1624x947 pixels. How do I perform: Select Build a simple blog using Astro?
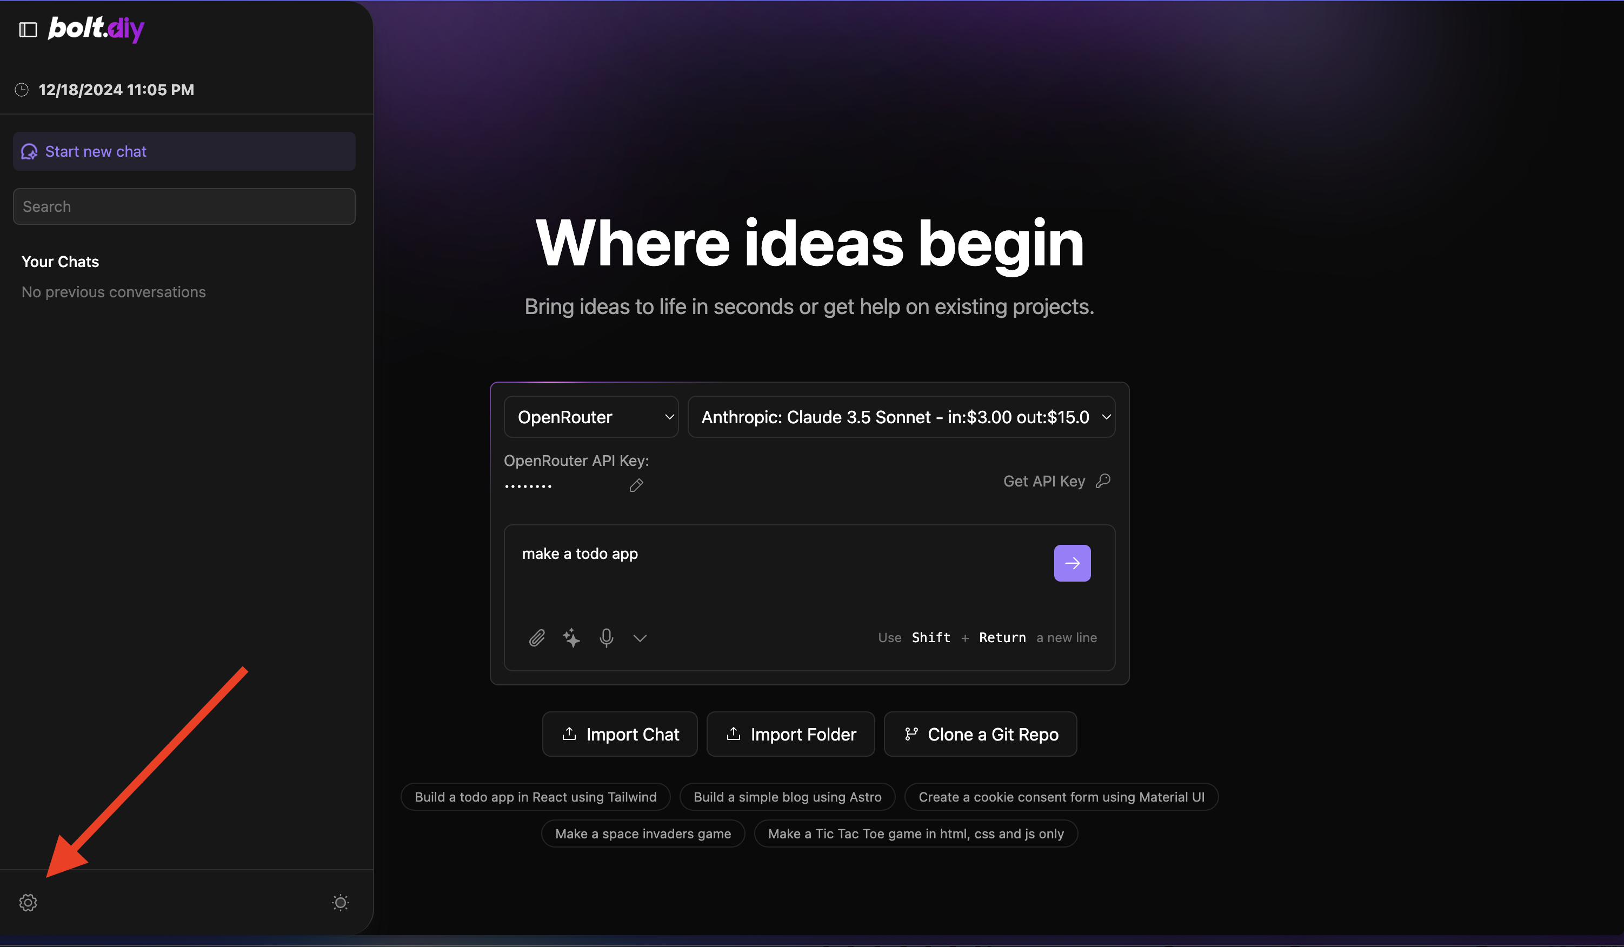pos(788,796)
